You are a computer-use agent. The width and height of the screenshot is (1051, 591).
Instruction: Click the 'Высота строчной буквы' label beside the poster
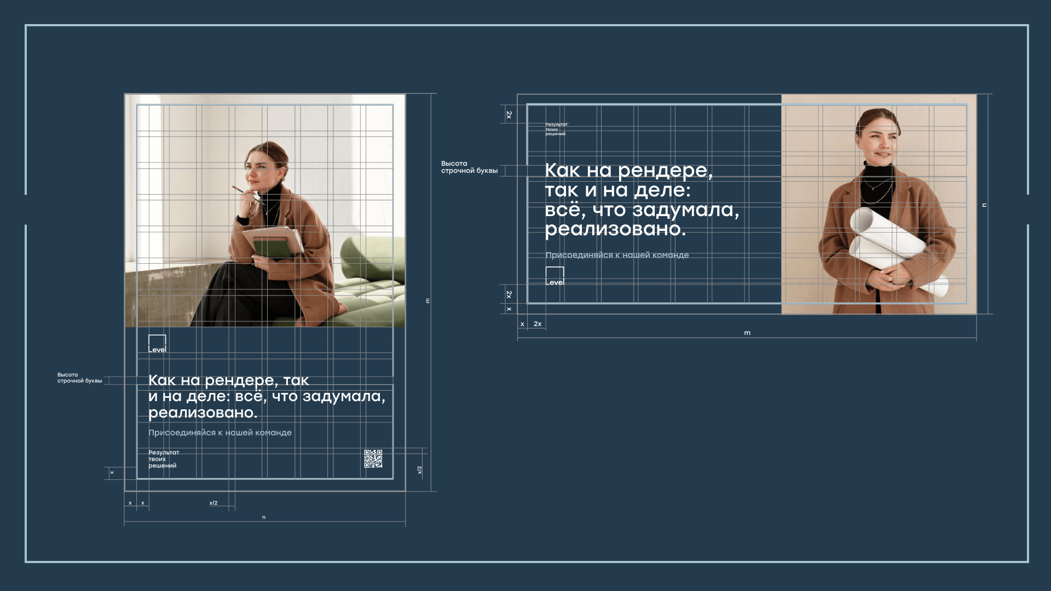coord(79,378)
